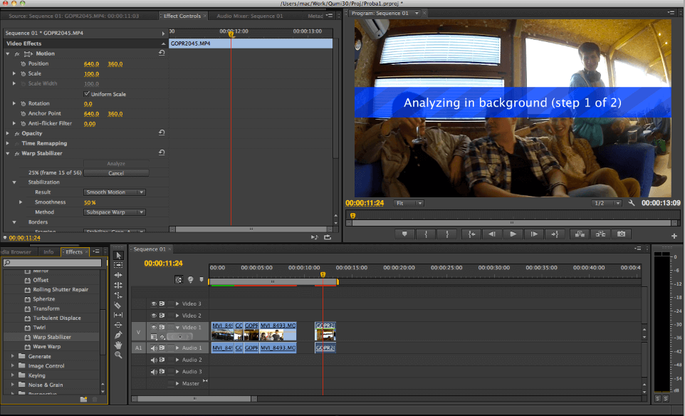Select the Slip tool
685x416 pixels.
point(118,315)
